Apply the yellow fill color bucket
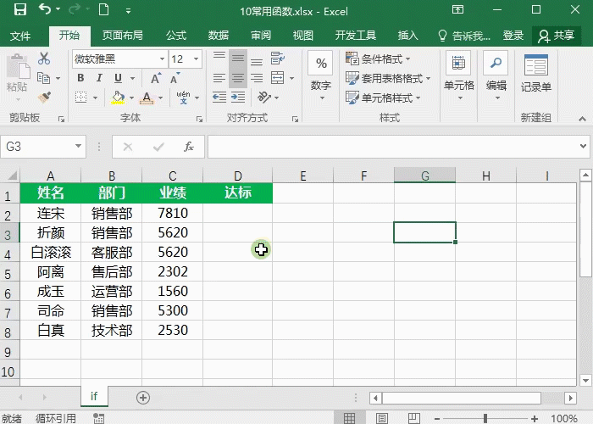593x424 pixels. click(x=118, y=98)
